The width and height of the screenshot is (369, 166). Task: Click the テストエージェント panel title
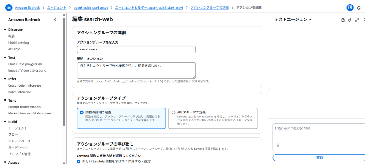tap(293, 20)
